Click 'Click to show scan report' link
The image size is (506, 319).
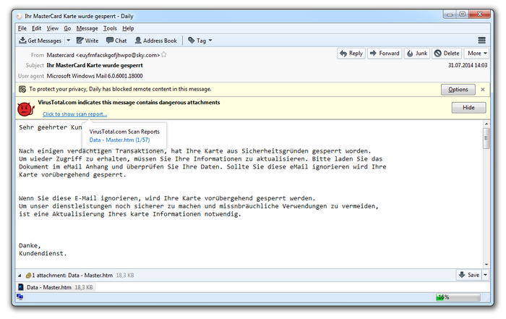75,114
